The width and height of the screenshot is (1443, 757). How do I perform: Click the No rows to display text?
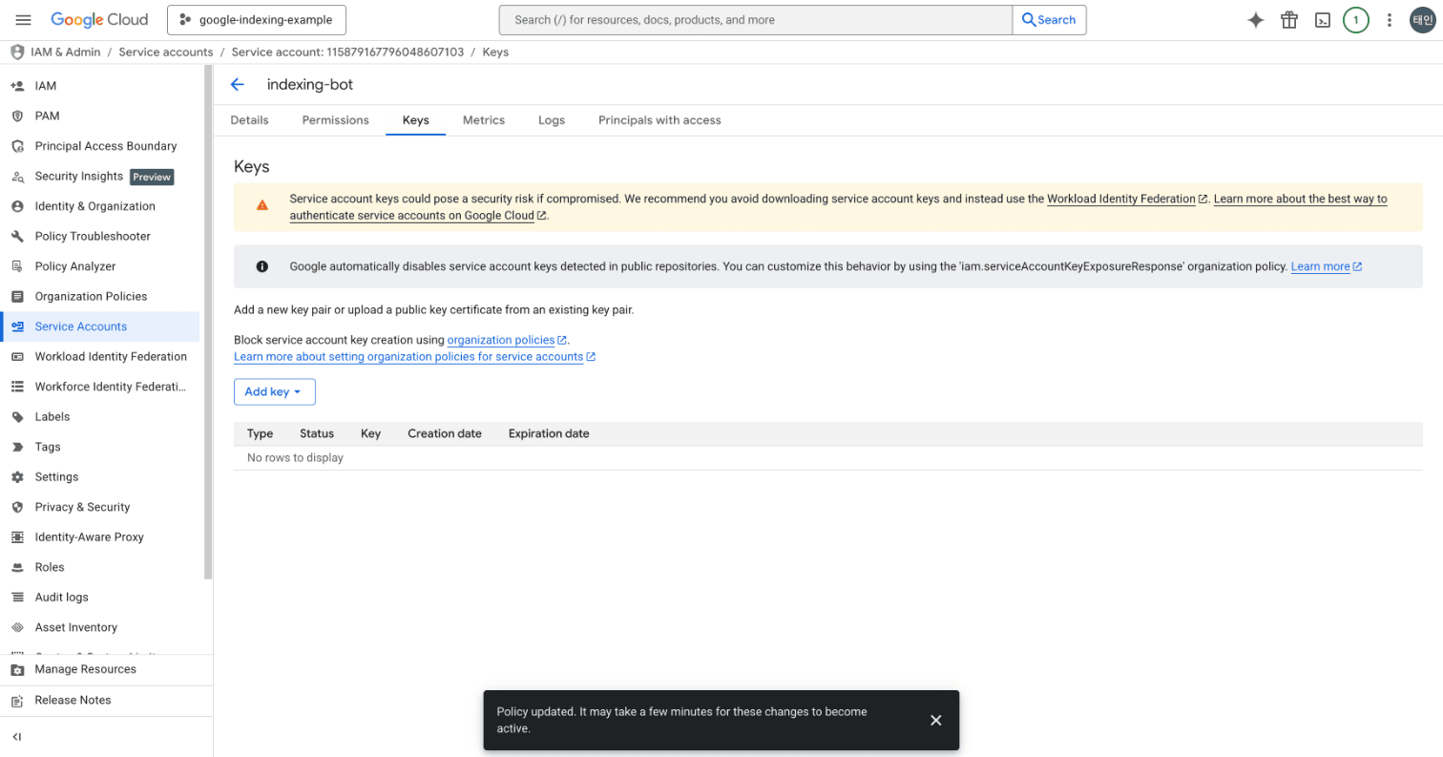click(x=295, y=458)
